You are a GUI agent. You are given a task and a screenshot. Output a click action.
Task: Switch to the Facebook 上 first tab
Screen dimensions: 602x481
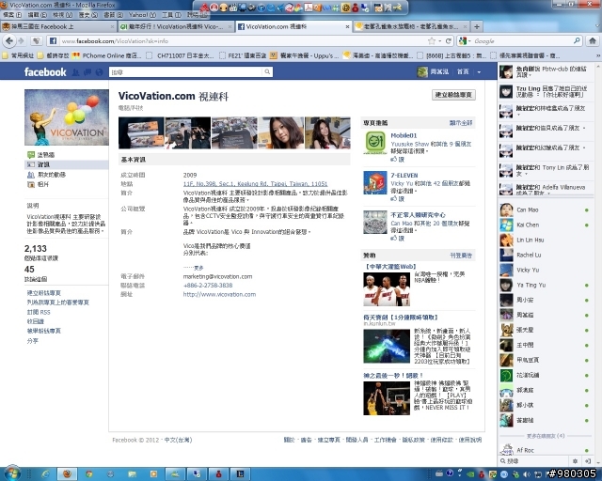(57, 26)
